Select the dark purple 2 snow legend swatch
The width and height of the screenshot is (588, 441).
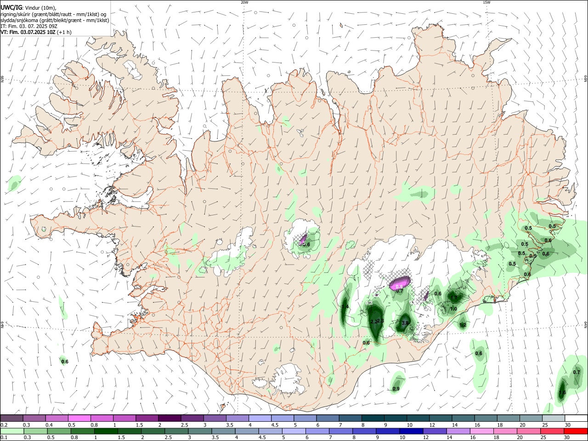pyautogui.click(x=169, y=418)
